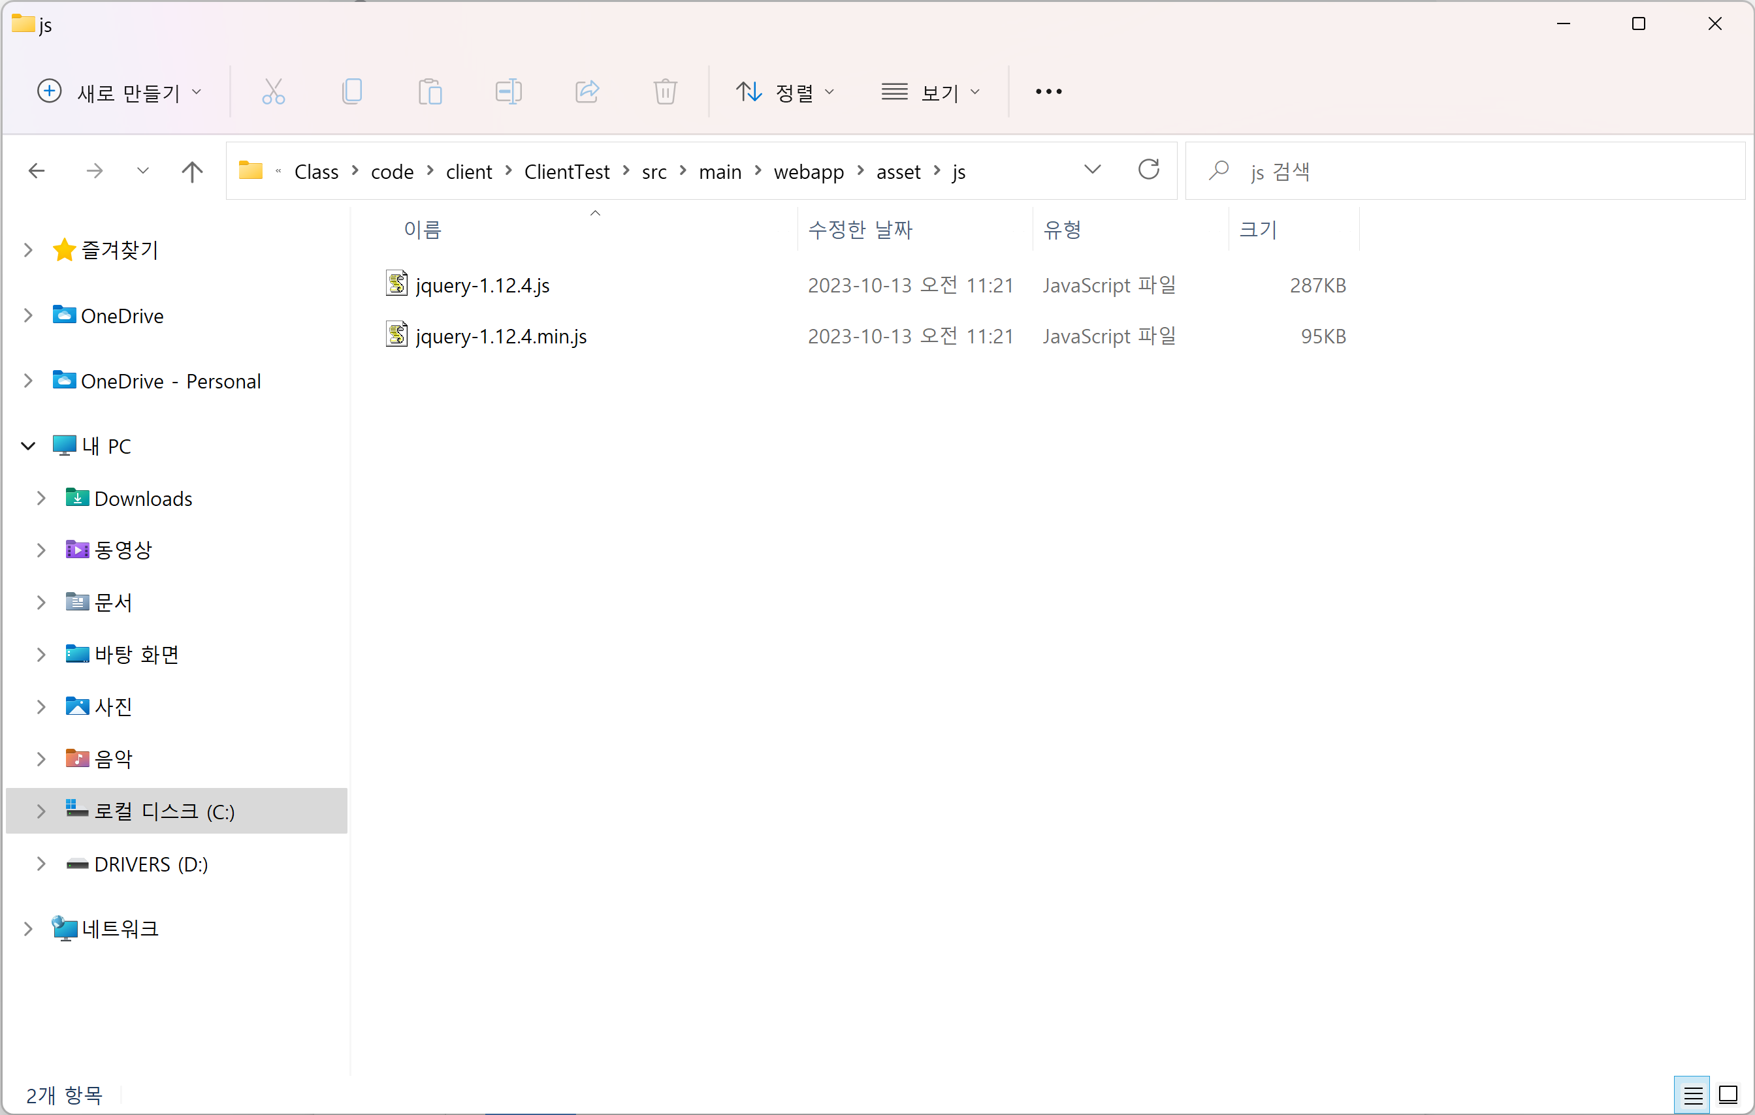Open the 정렬 sort dropdown
The image size is (1755, 1115).
[x=785, y=93]
